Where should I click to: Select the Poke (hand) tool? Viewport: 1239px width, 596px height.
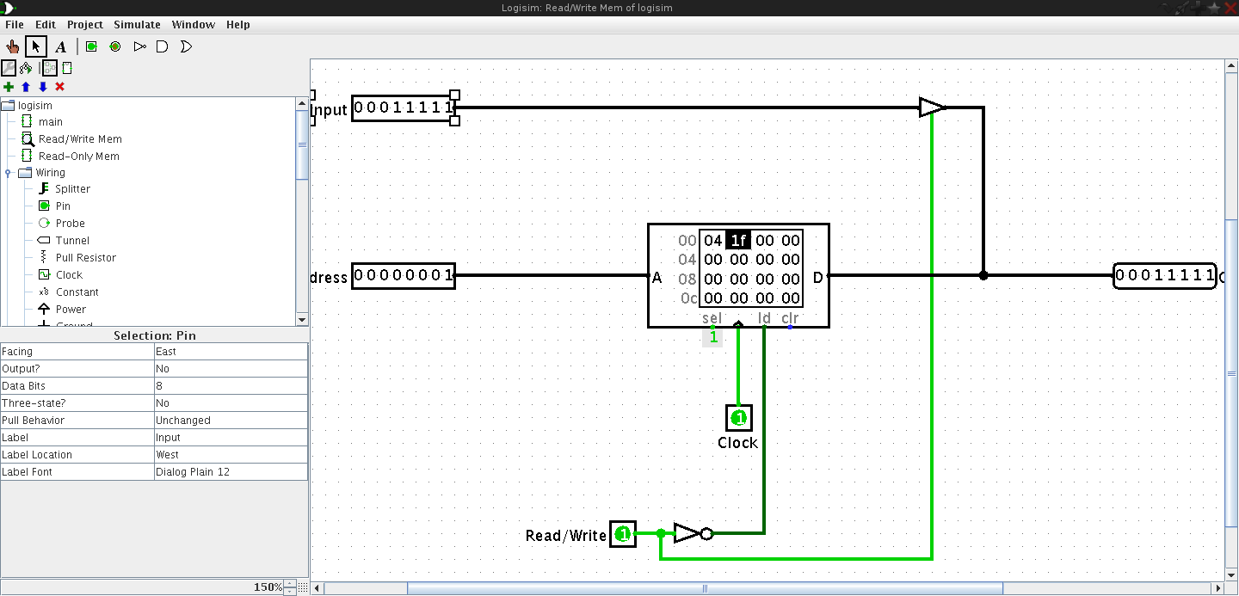pyautogui.click(x=12, y=46)
